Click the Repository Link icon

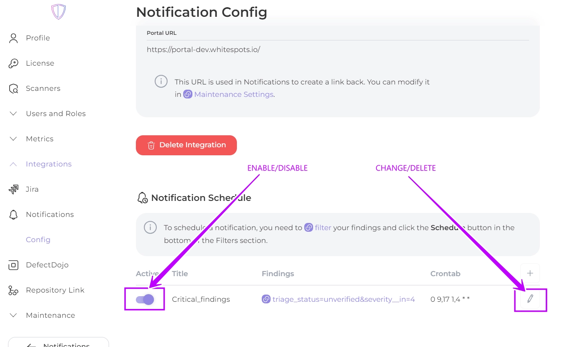[x=14, y=290]
